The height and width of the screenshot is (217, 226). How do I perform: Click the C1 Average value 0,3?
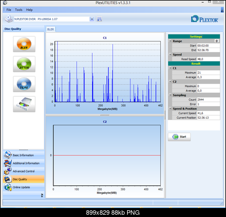coord(209,77)
